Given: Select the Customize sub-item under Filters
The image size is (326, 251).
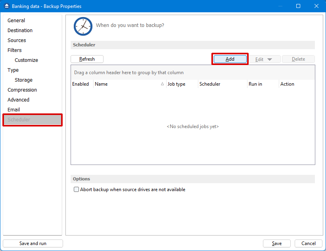Looking at the screenshot, I should coord(26,60).
